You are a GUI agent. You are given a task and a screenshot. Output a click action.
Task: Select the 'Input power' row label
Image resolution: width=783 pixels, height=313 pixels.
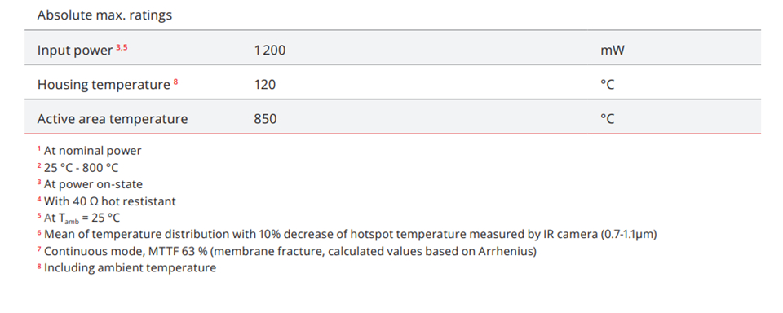[75, 51]
